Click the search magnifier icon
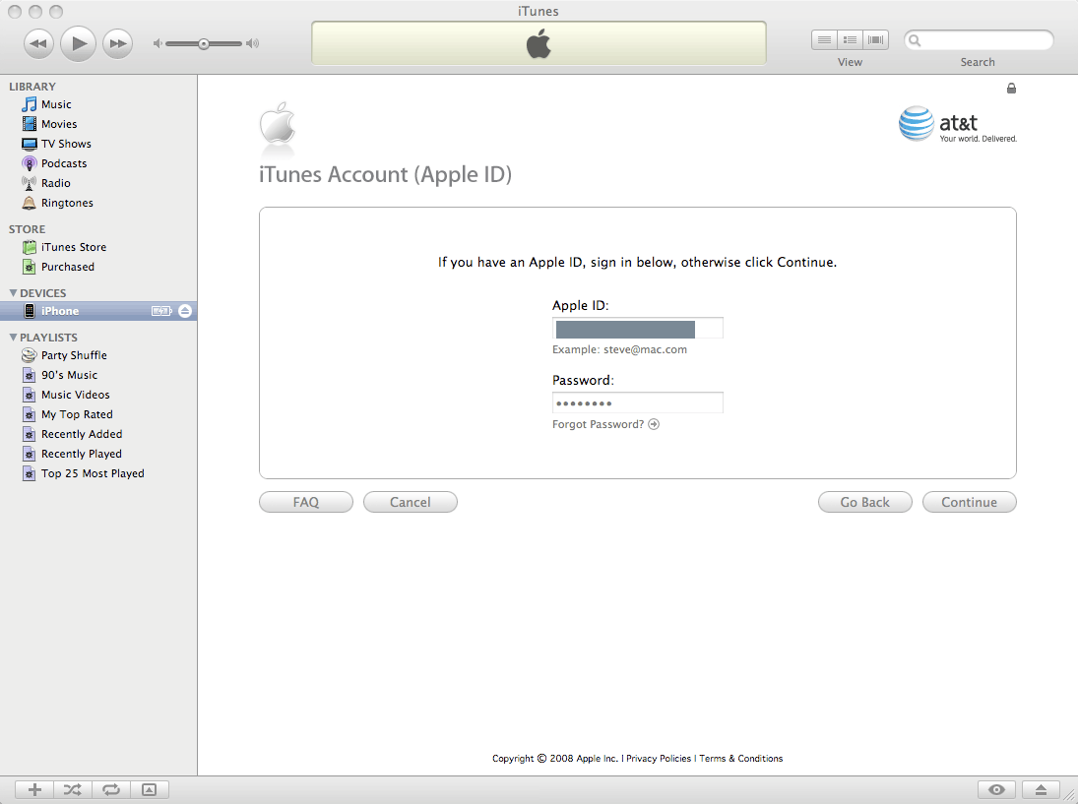Viewport: 1078px width, 804px height. (915, 40)
